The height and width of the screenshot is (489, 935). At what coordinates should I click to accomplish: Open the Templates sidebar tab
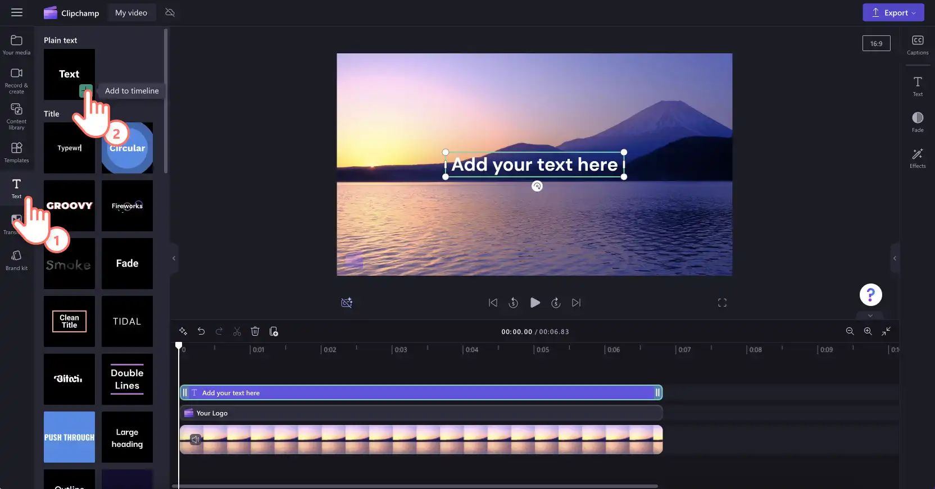click(16, 153)
